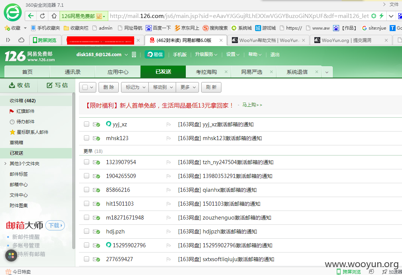Switch to the 通讯录 tab
This screenshot has height=275, width=402.
(x=73, y=72)
